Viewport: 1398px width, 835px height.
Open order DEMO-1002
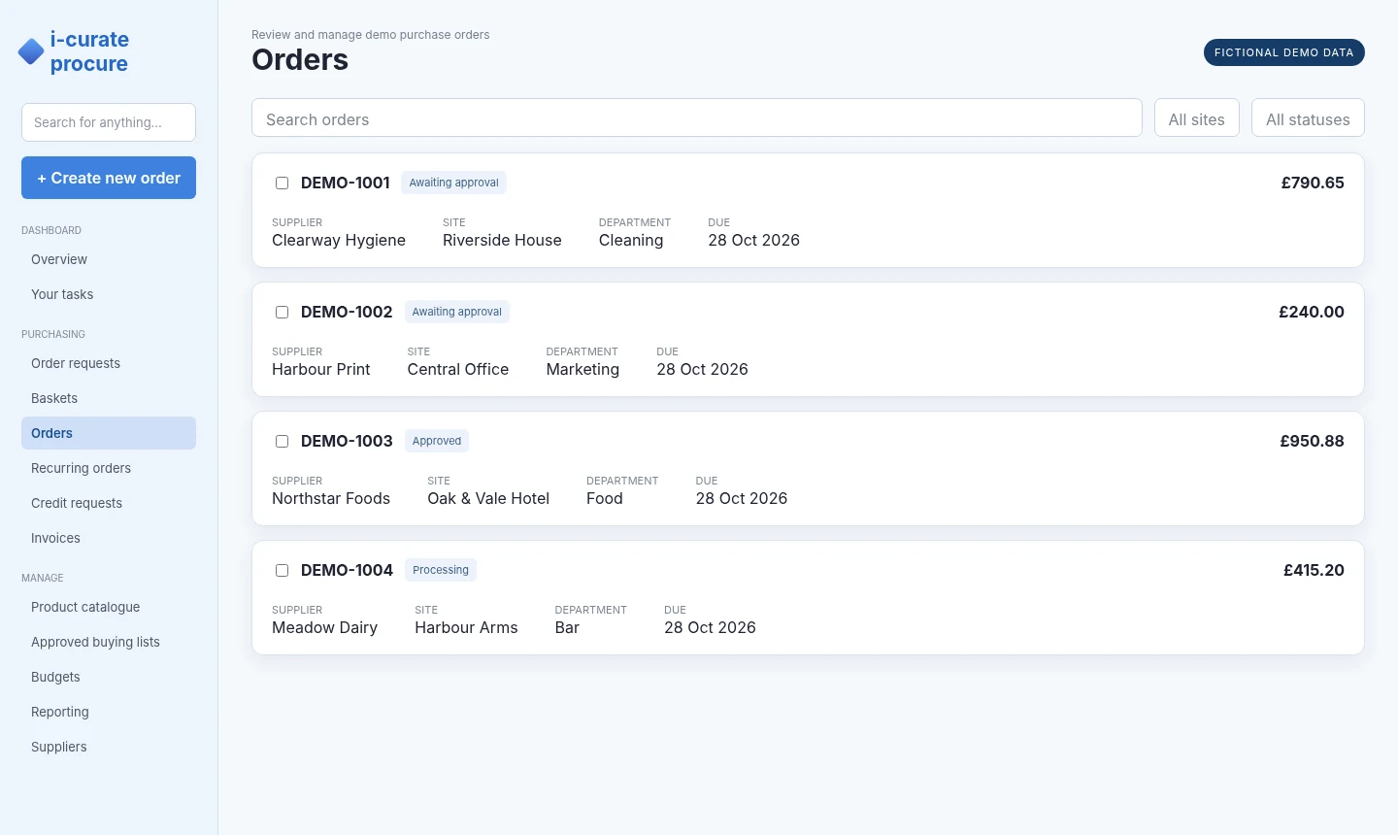[x=347, y=312]
